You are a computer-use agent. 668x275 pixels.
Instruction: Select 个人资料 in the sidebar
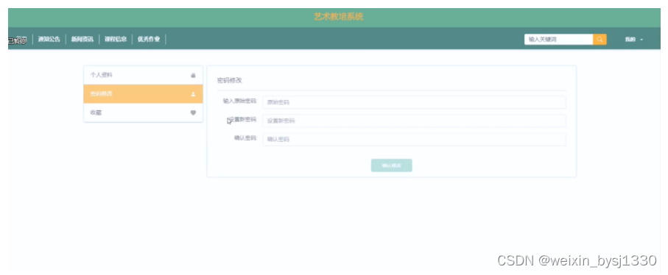click(x=143, y=75)
